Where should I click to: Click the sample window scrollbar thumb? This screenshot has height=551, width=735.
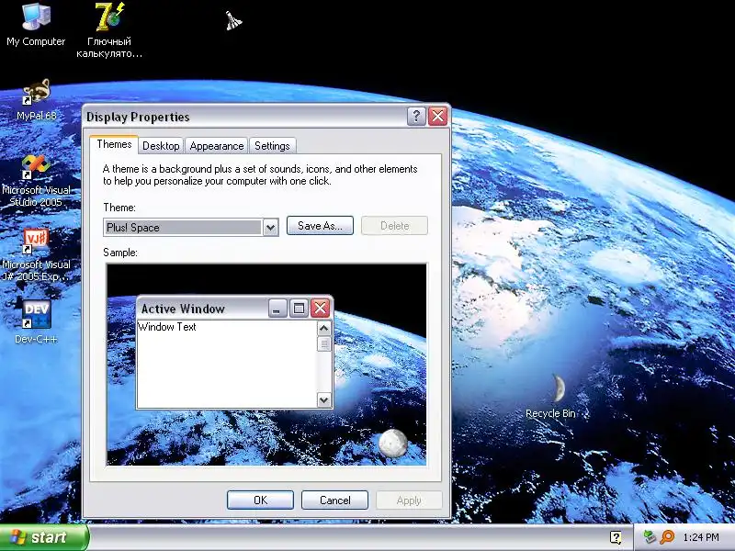(324, 343)
